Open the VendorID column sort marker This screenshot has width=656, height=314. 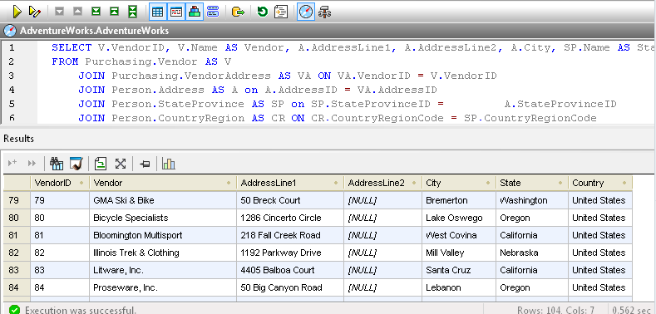(81, 183)
